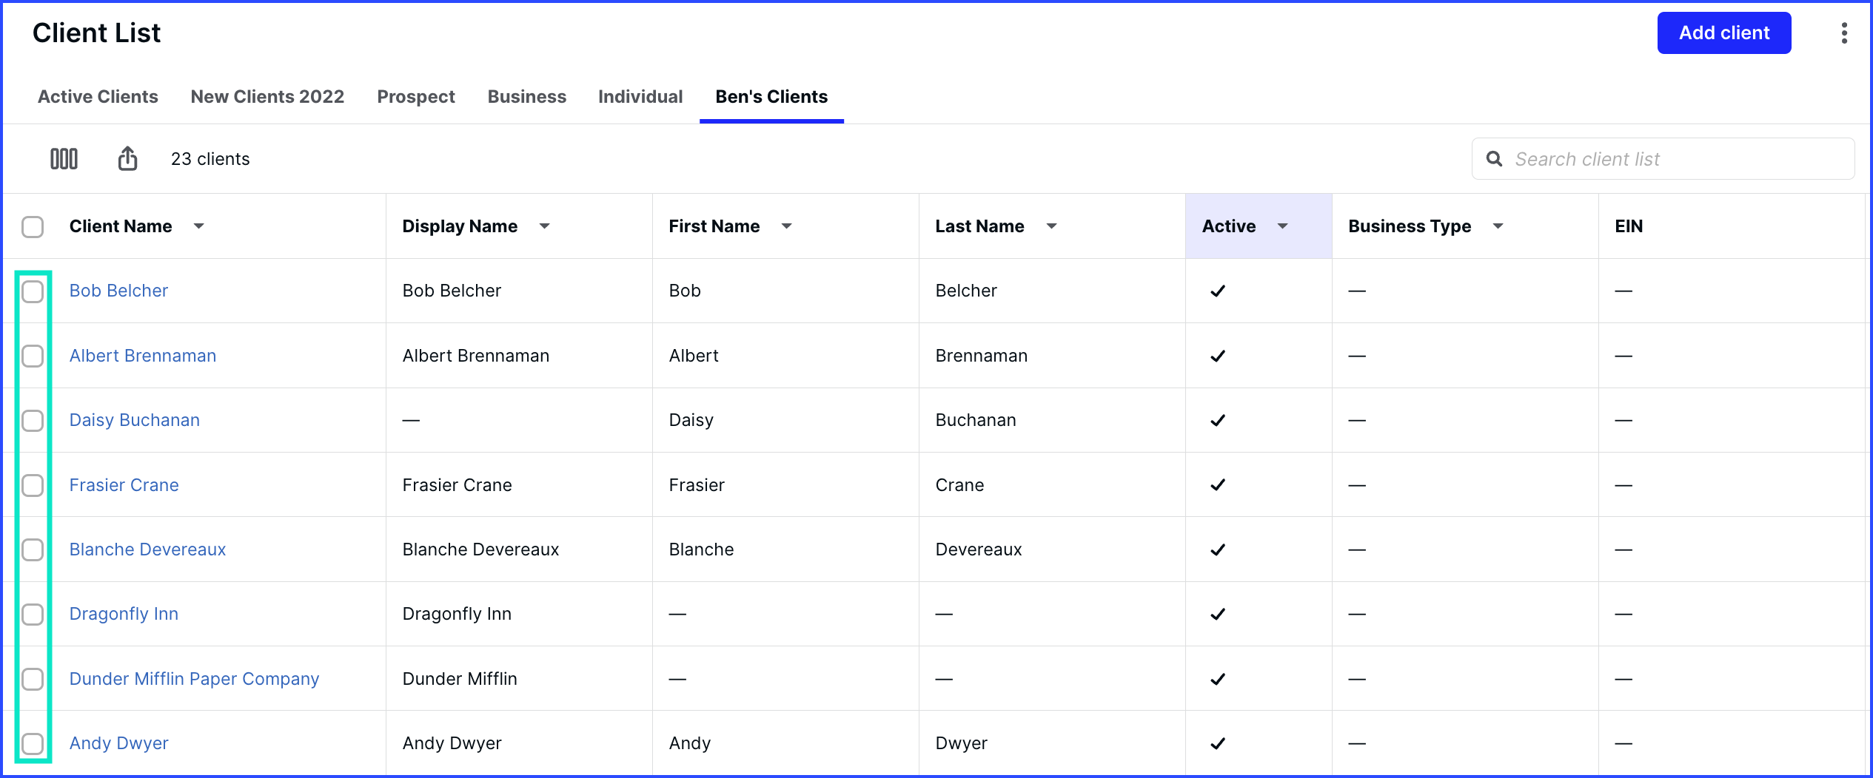Click the export share icon
This screenshot has height=778, width=1873.
click(127, 158)
